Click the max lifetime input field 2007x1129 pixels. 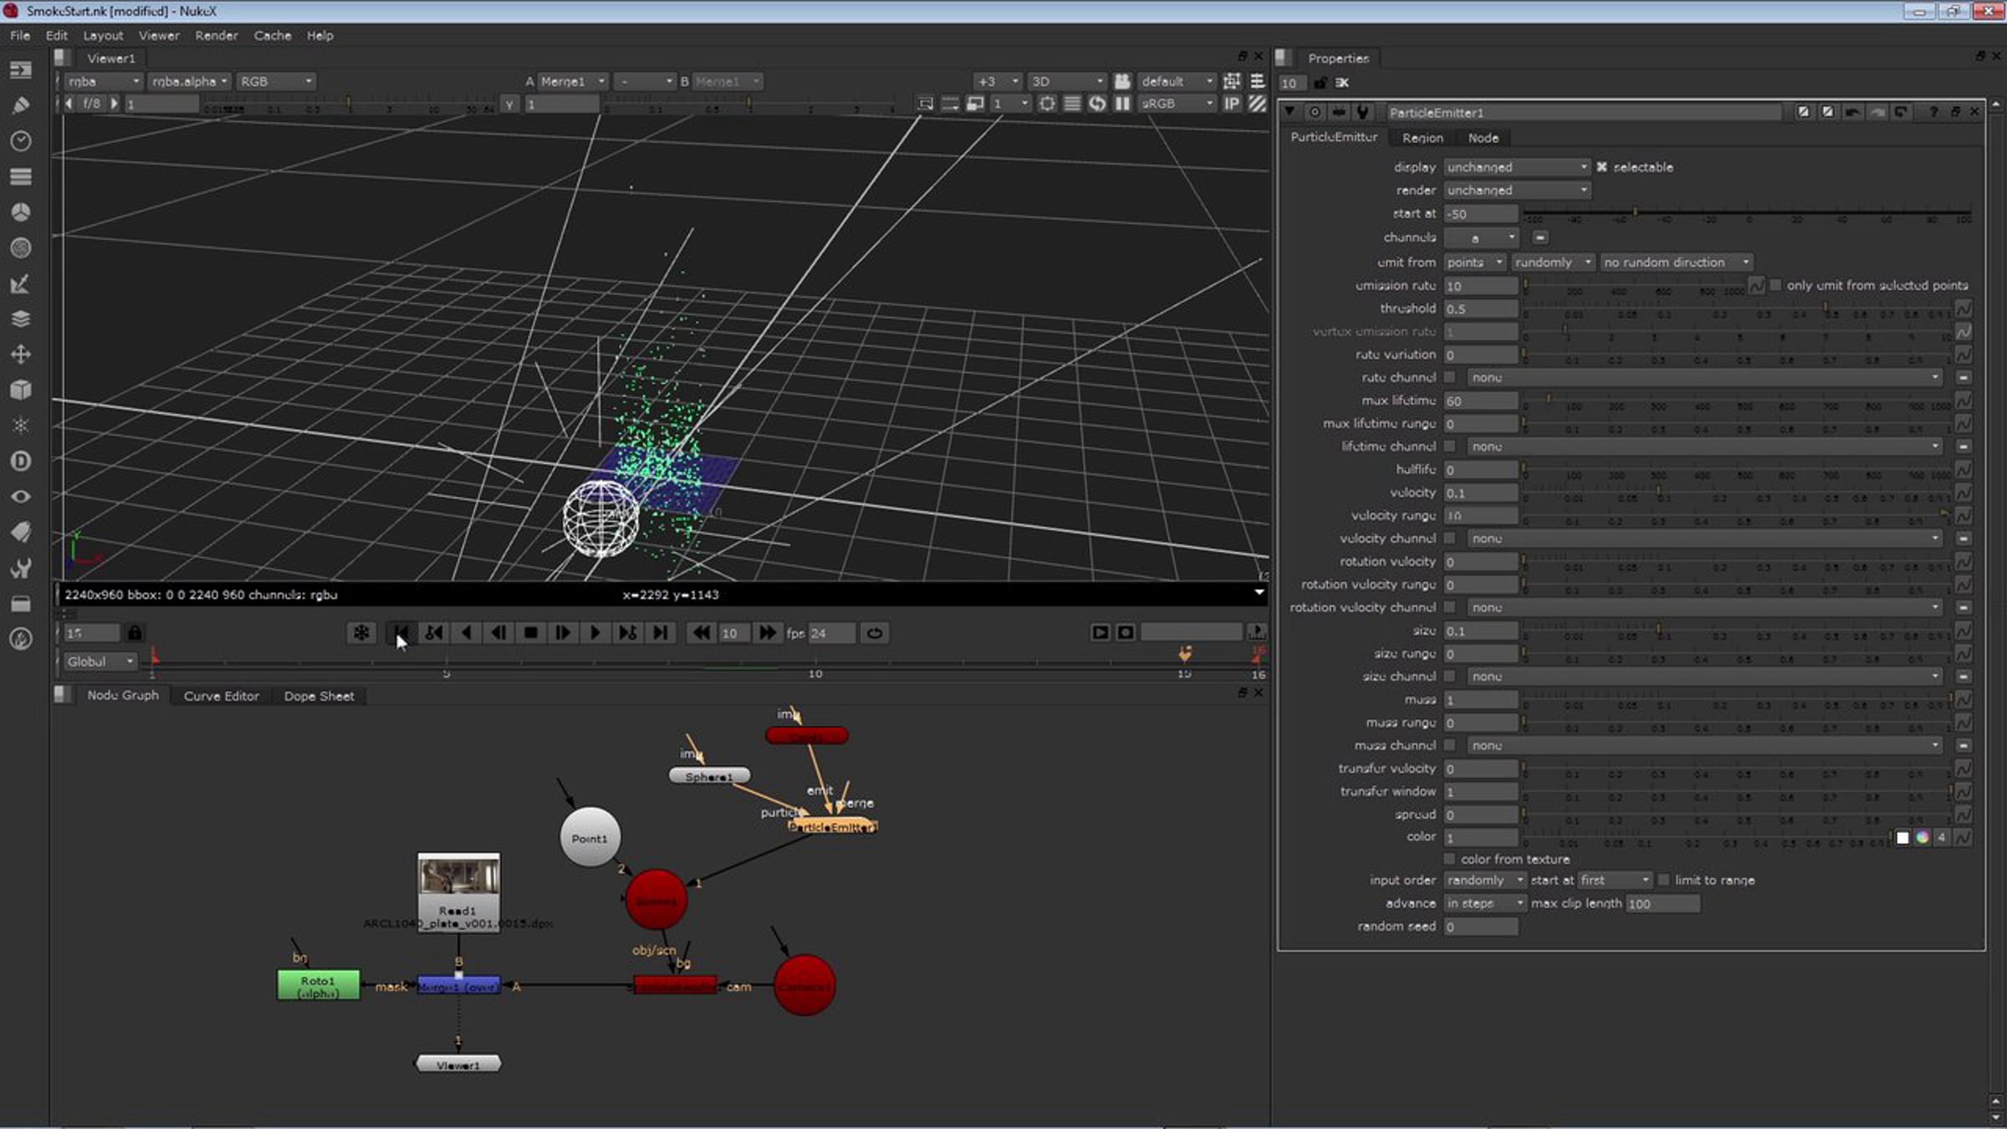[1480, 401]
